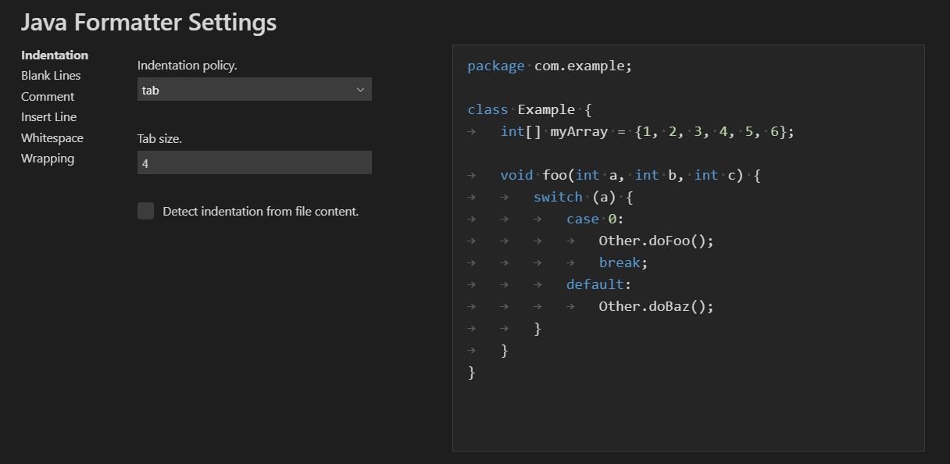950x464 pixels.
Task: Open the Whitespace settings section
Action: 52,137
